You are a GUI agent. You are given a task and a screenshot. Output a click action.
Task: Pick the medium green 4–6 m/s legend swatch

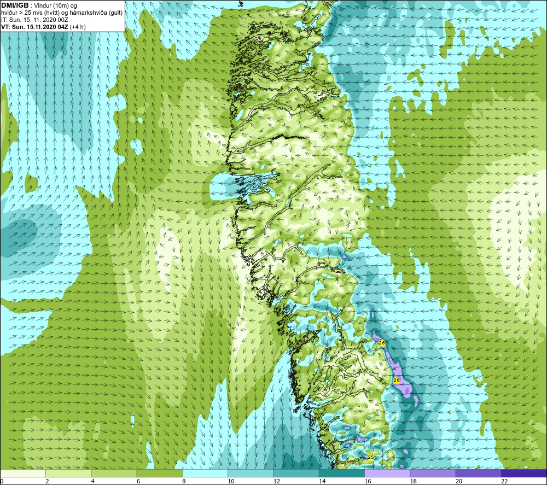(114, 474)
